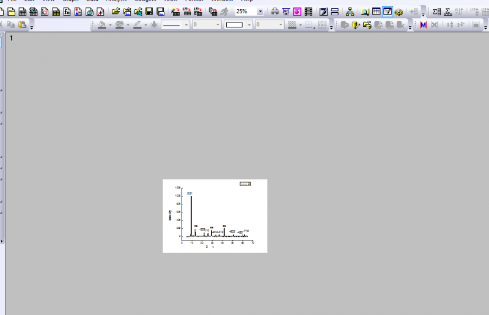Open the rectangle pattern combo box
The height and width of the screenshot is (315, 489).
click(238, 24)
